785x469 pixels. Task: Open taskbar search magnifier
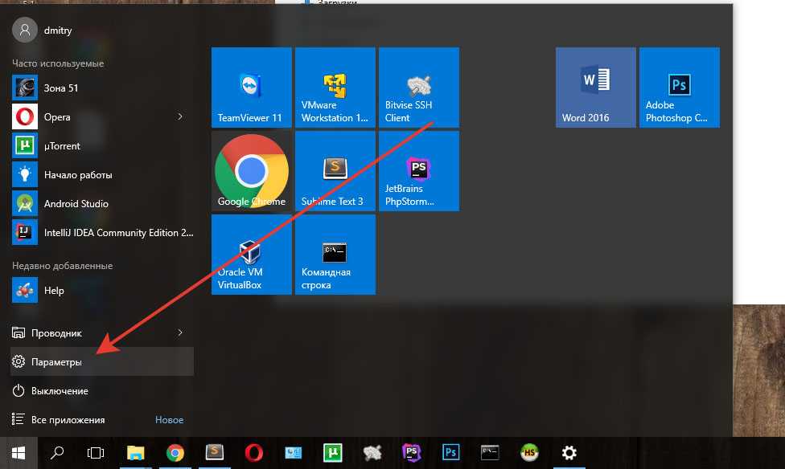click(57, 453)
